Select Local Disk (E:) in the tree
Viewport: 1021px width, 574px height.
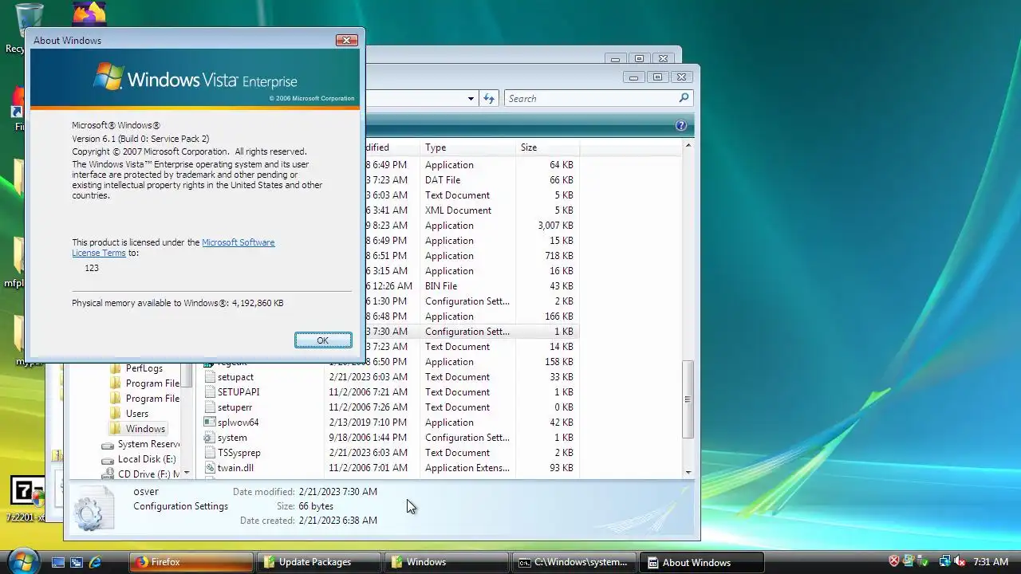(x=147, y=459)
